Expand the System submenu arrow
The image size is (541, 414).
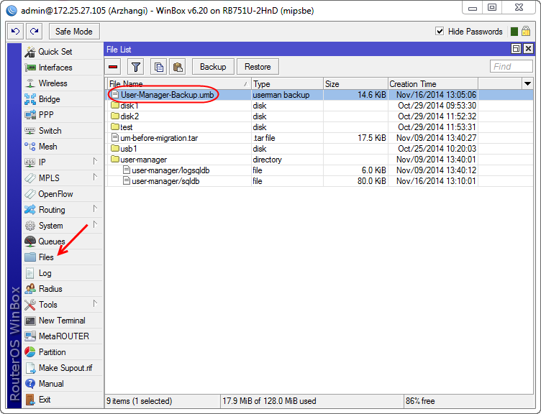[95, 224]
